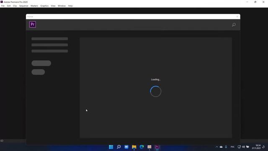Open Zoom from the taskbar
This screenshot has width=268, height=151.
pos(126,147)
